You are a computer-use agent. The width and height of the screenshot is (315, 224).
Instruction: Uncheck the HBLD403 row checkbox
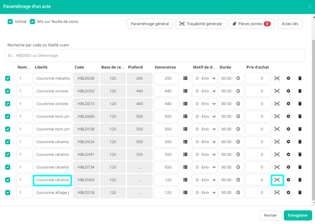pyautogui.click(x=8, y=180)
